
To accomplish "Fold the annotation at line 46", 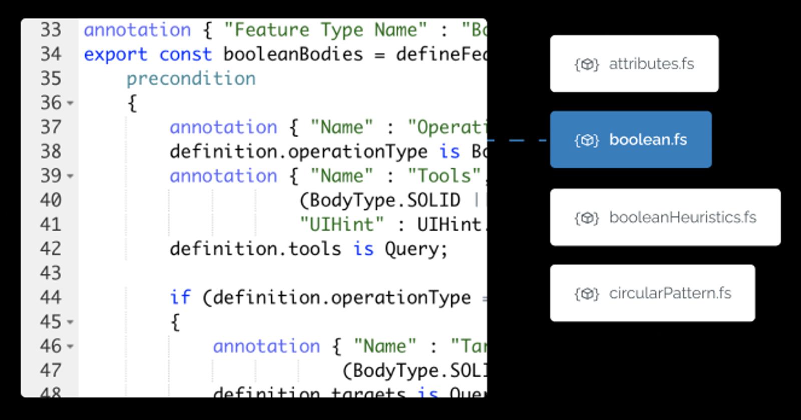I will point(71,346).
